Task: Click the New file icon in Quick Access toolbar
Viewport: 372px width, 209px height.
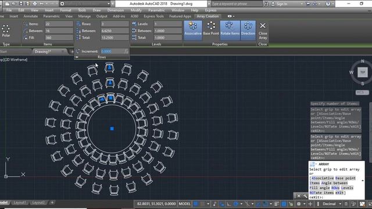Action: (8, 3)
